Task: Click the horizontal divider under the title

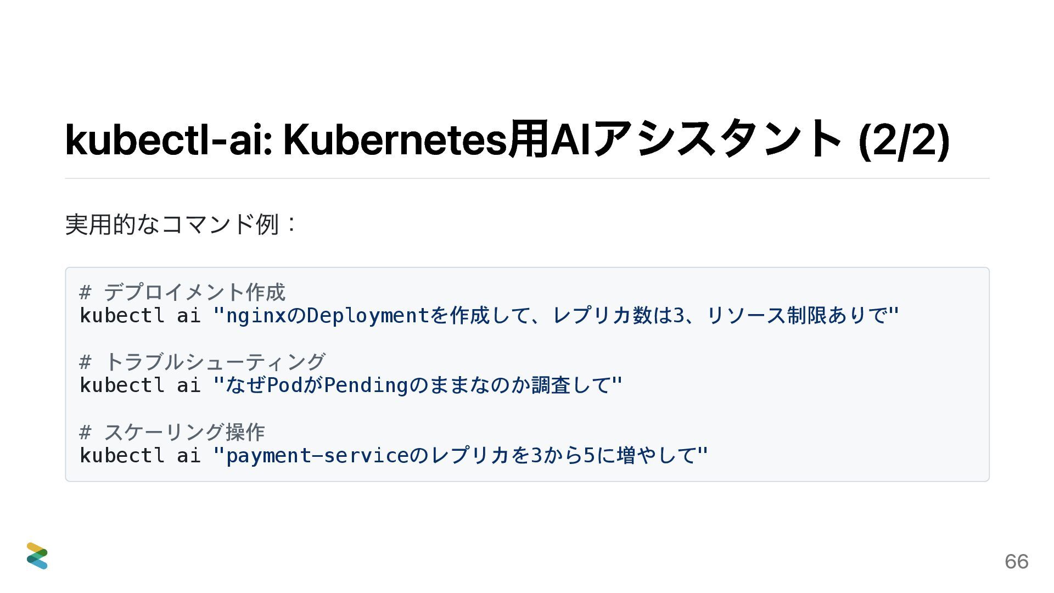Action: 527,178
